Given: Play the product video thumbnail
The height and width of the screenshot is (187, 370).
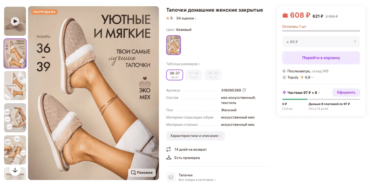Looking at the screenshot, I should 15,21.
